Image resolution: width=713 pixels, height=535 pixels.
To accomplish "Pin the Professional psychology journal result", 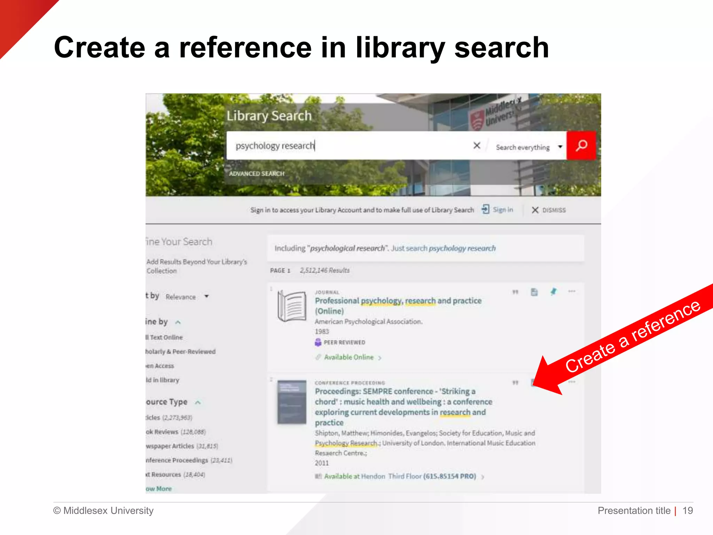I will (553, 292).
